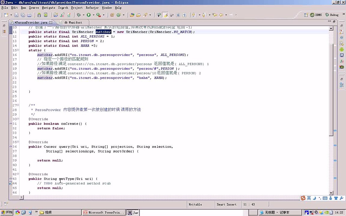Open the Navigate menu
This screenshot has height=216, width=346.
[x=49, y=8]
